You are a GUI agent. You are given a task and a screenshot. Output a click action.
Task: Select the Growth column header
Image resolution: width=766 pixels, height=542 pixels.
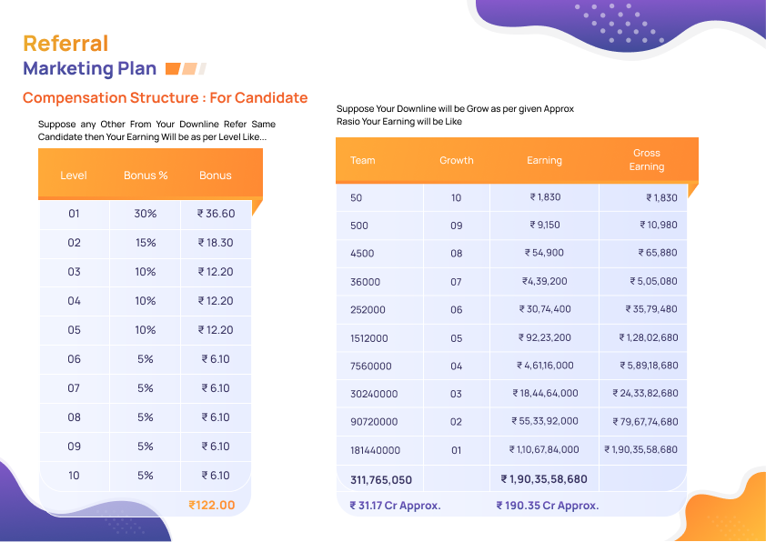[x=457, y=160]
